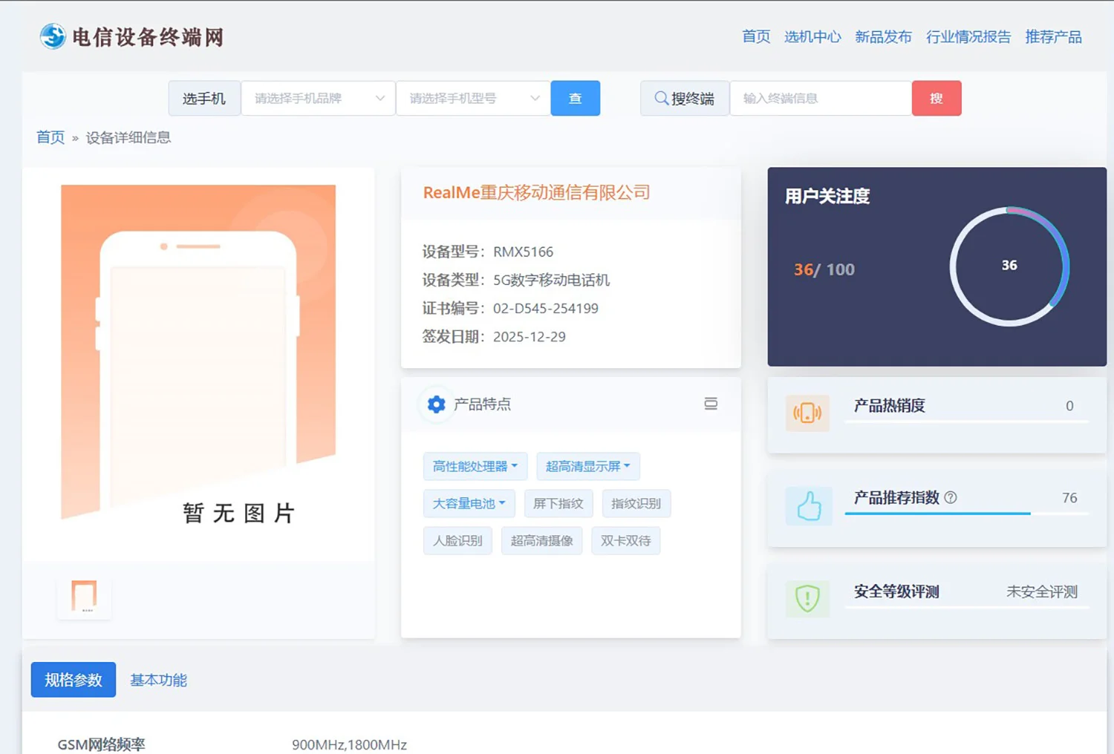
Task: Open the 请选择手机型号 dropdown
Action: click(x=473, y=98)
